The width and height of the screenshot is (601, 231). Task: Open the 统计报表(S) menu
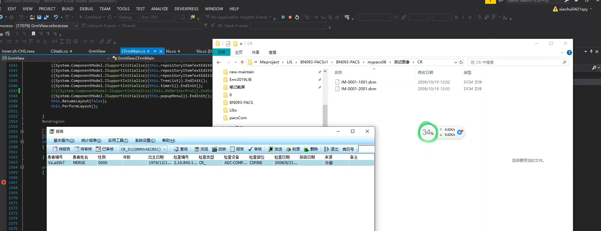tap(91, 141)
